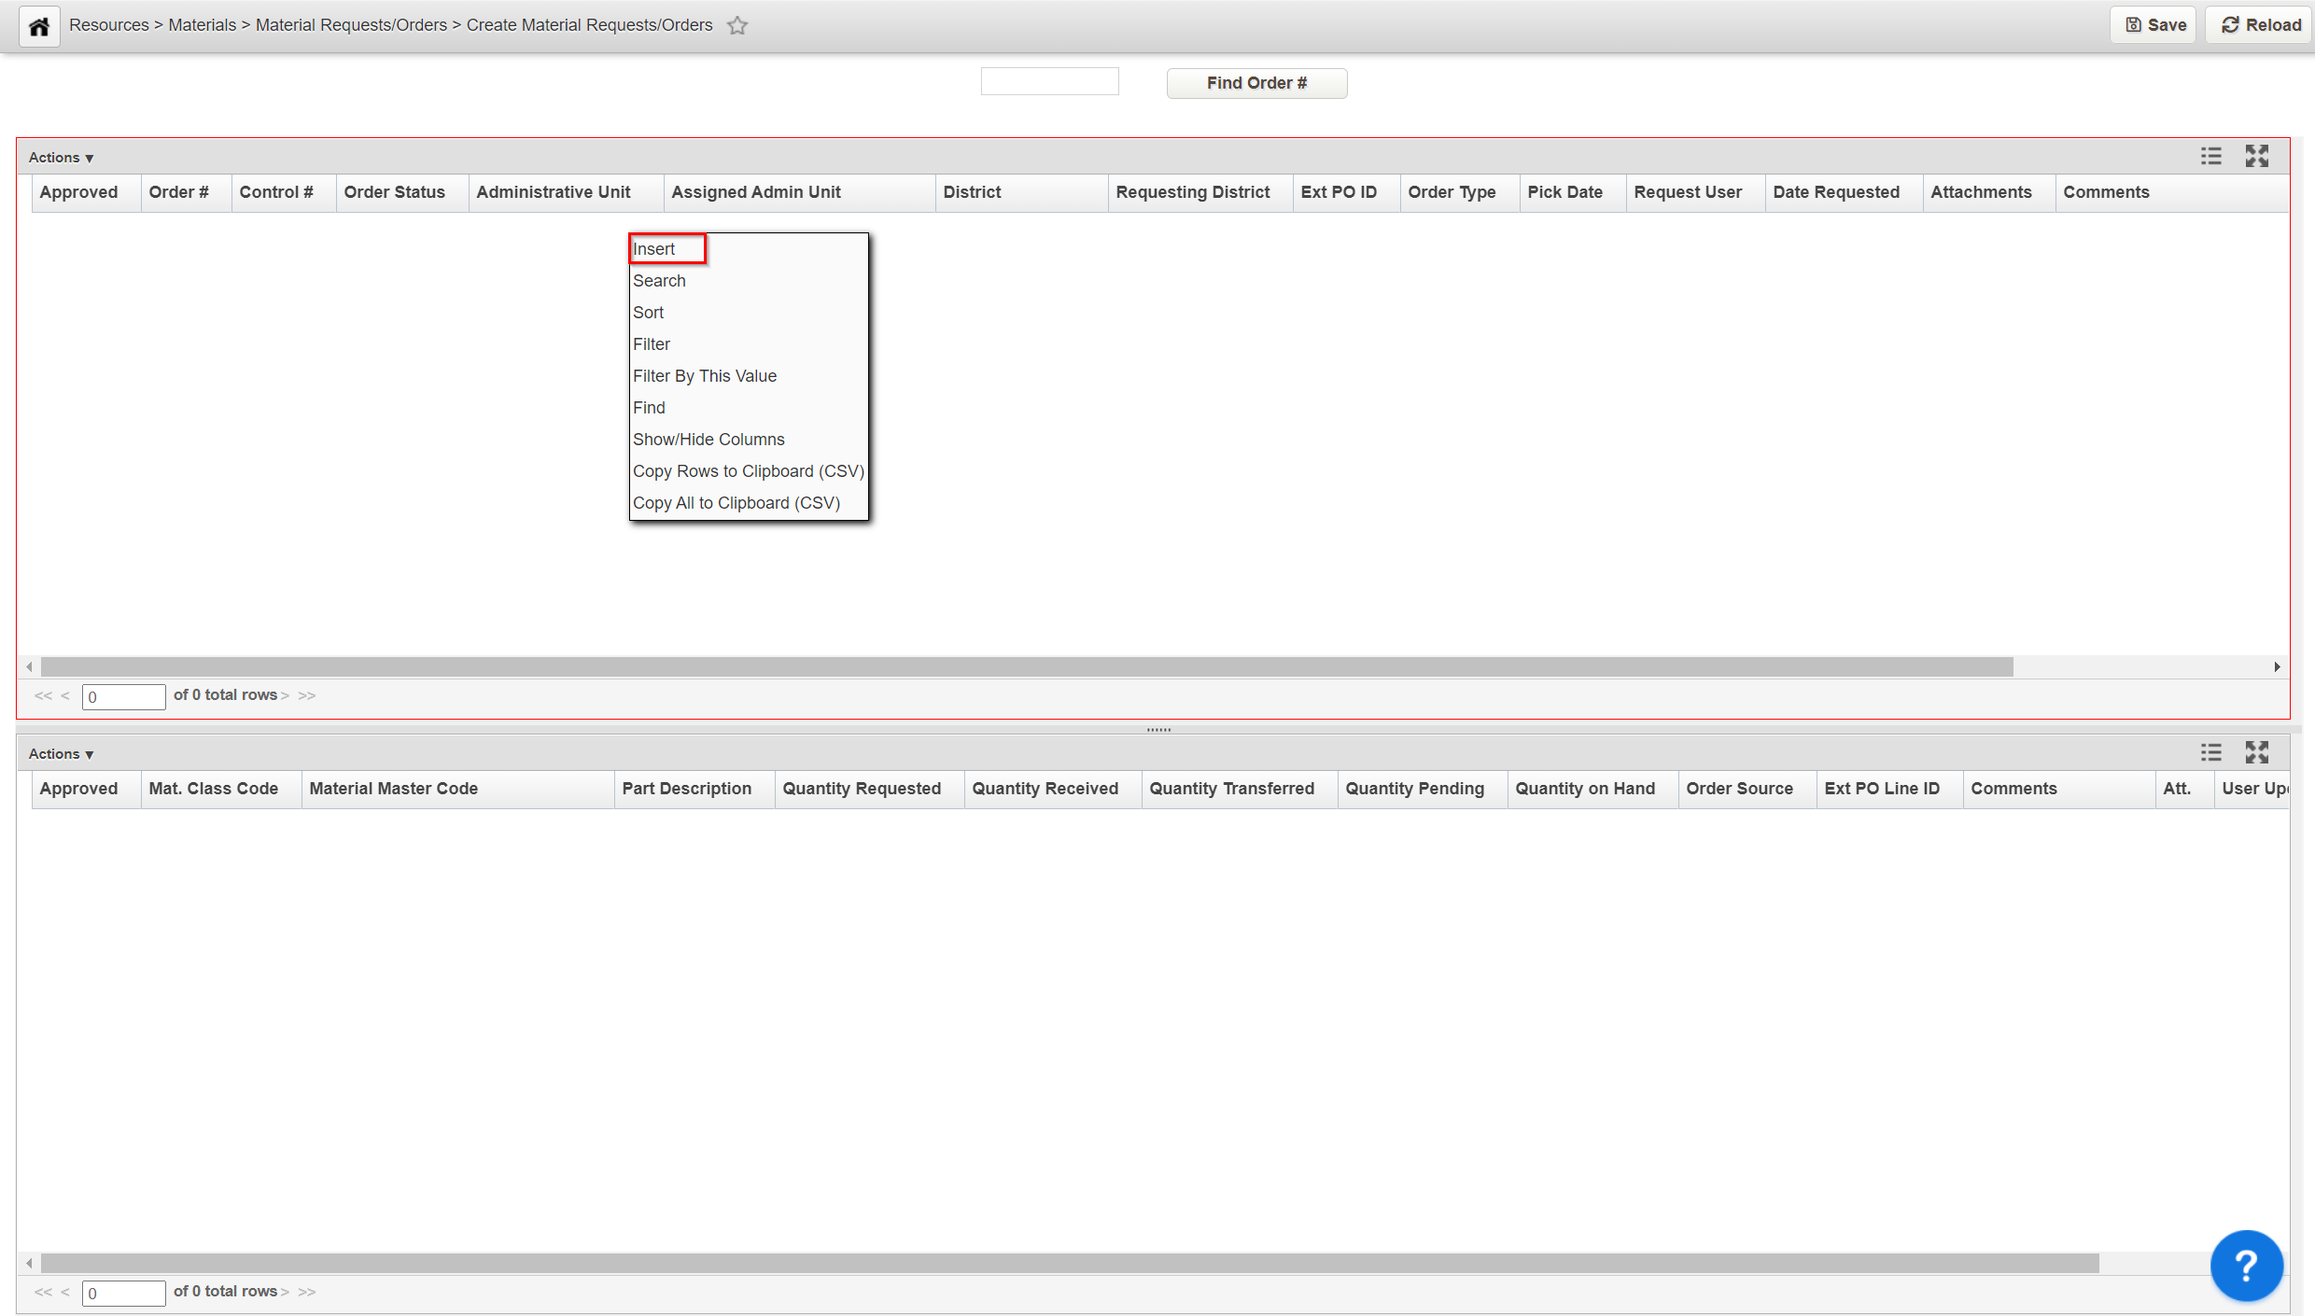Click the Reload button
Viewport: 2315px width, 1316px height.
click(x=2261, y=25)
